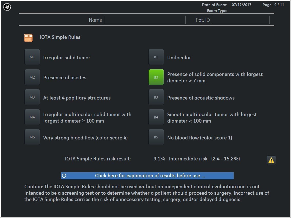This screenshot has width=291, height=218.
Task: Click the orange IOTA icon
Action: (x=28, y=38)
